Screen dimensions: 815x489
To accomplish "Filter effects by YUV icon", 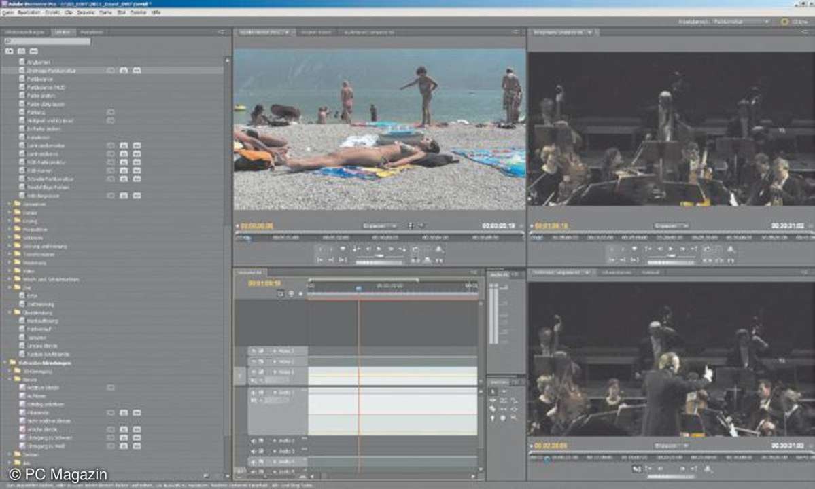I will (34, 51).
